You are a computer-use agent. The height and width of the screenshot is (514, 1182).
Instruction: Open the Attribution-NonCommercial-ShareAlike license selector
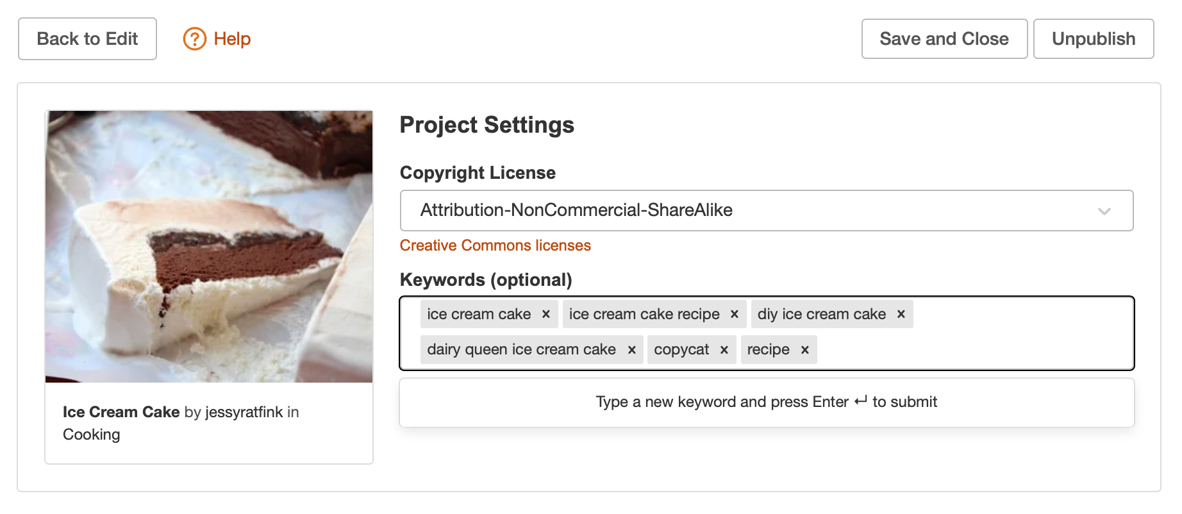(x=737, y=210)
